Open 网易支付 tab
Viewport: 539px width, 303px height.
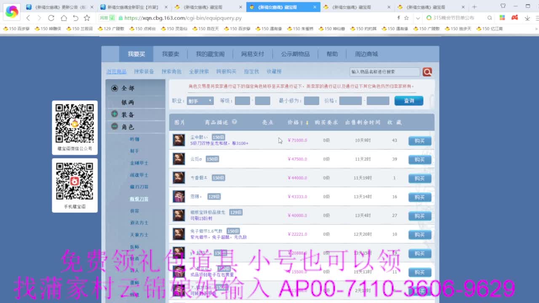click(x=253, y=54)
